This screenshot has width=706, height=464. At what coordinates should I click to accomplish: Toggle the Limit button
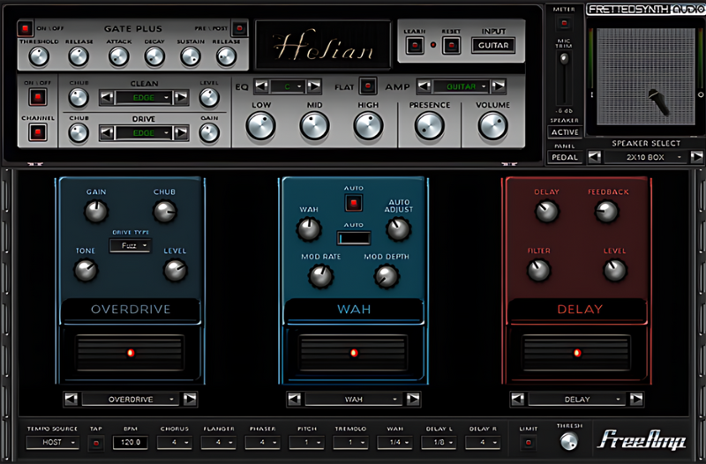pos(528,443)
